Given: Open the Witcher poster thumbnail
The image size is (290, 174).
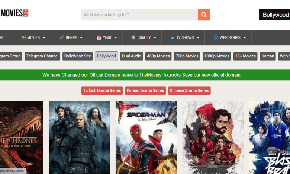Looking at the screenshot, I should point(79,137).
